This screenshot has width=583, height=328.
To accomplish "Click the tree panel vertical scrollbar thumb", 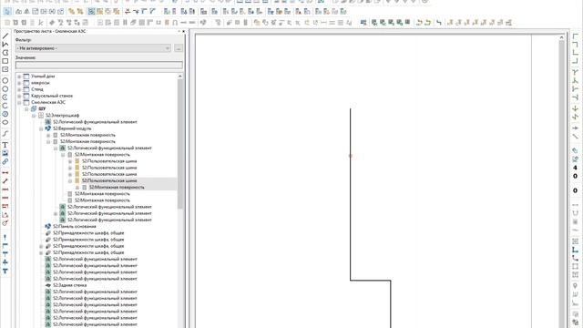I will (180, 143).
